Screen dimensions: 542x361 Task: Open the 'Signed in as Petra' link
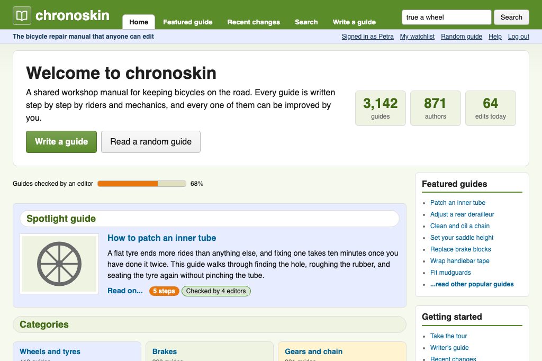point(367,37)
